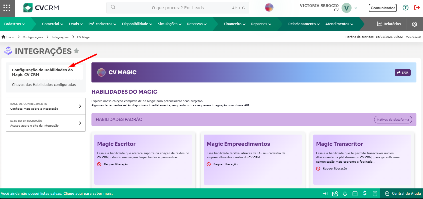This screenshot has height=199, width=423.
Task: Expand the Financeiro menu
Action: (235, 24)
